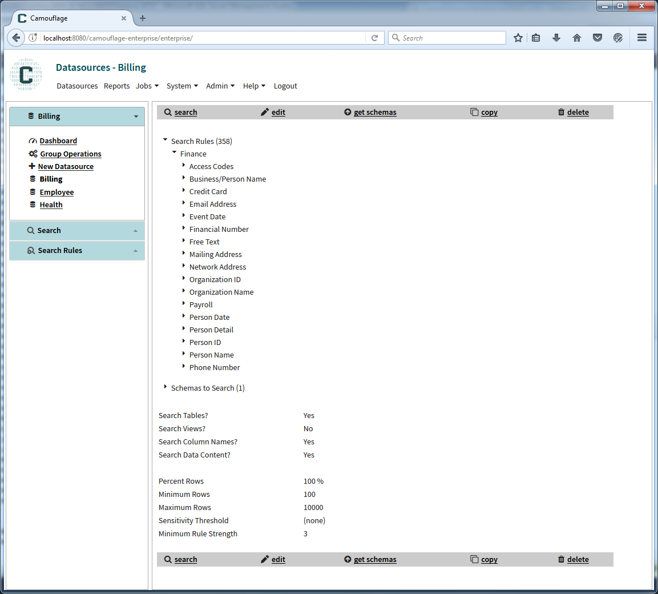Click the Camouflage logo image
Image resolution: width=658 pixels, height=594 pixels.
tap(25, 74)
